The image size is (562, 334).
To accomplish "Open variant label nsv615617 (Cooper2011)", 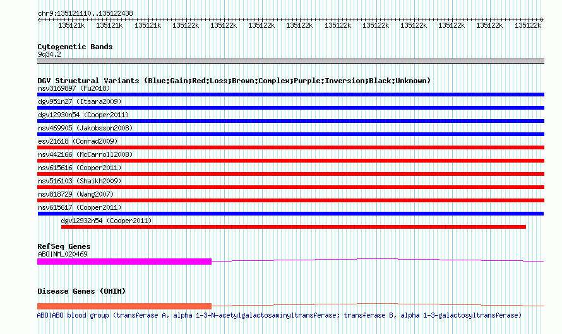I will coord(80,207).
